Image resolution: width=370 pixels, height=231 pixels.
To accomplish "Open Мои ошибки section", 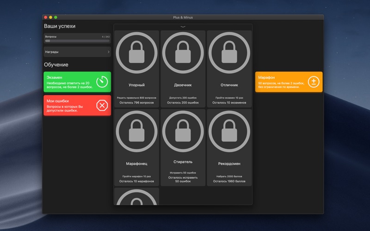I will point(77,105).
